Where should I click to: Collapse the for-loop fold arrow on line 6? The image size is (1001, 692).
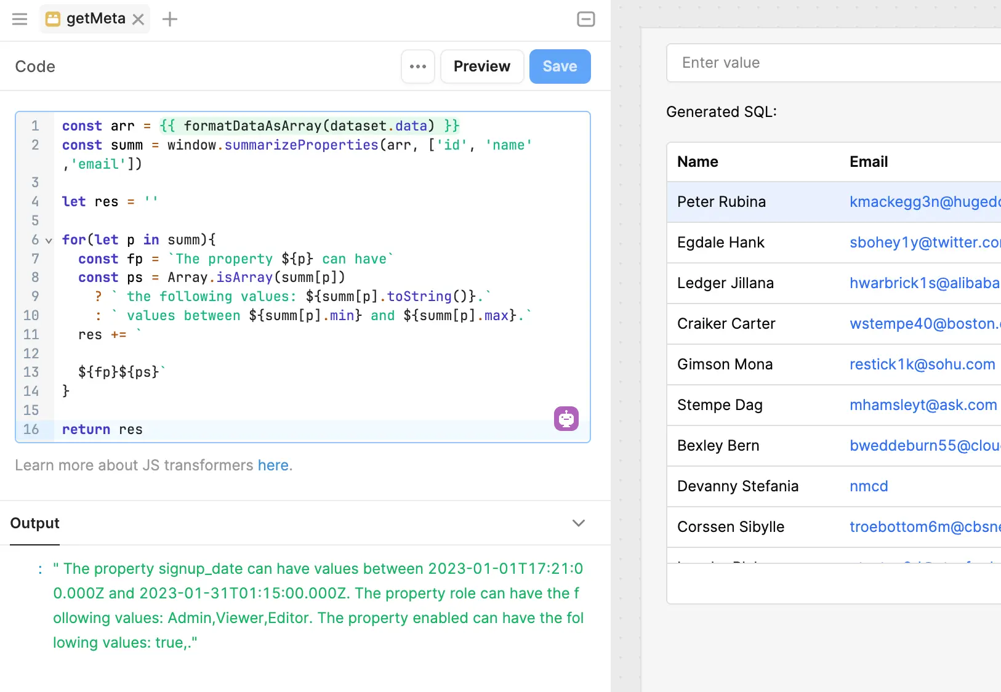coord(49,241)
